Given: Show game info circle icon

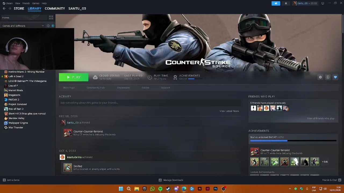Looking at the screenshot, I should point(328,77).
